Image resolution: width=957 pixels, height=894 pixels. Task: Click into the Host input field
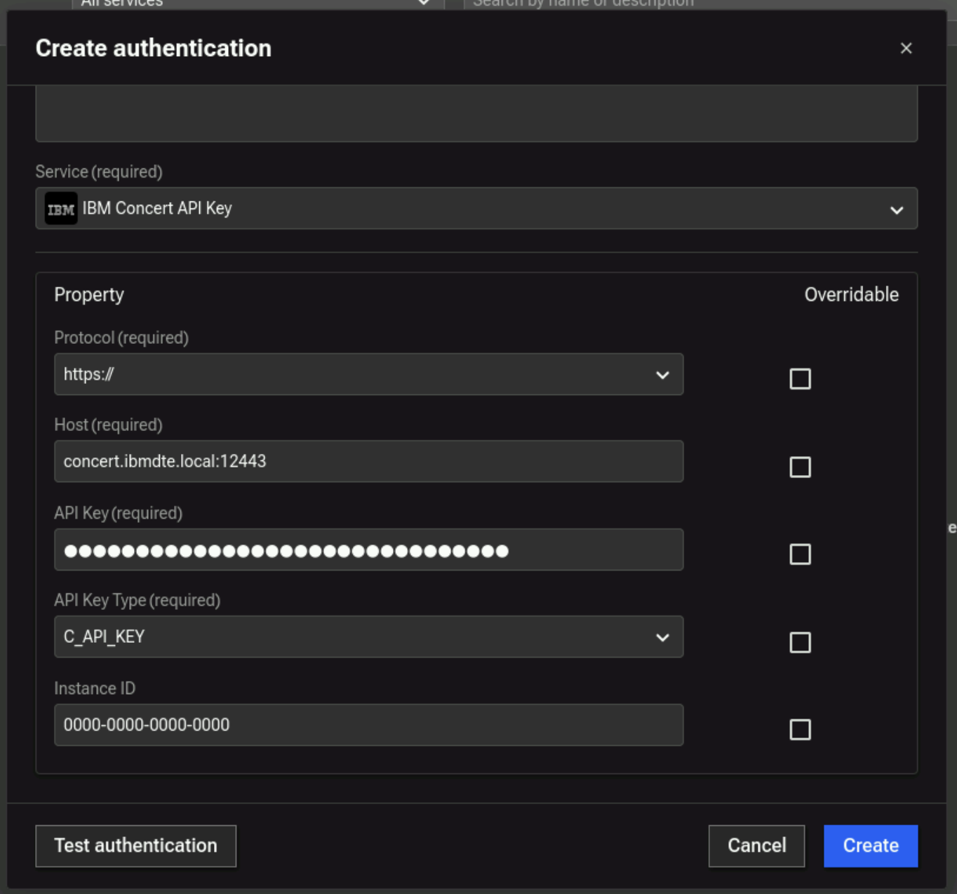point(368,462)
